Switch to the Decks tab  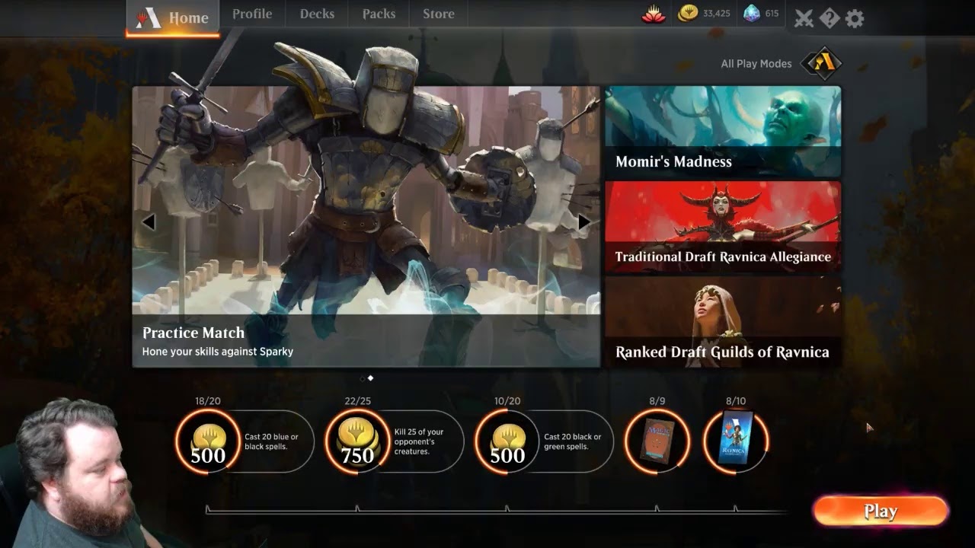click(x=317, y=14)
